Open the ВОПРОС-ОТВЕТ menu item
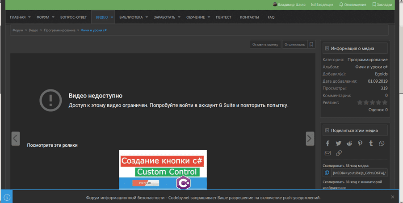Viewport: 403px width, 203px height. tap(74, 17)
